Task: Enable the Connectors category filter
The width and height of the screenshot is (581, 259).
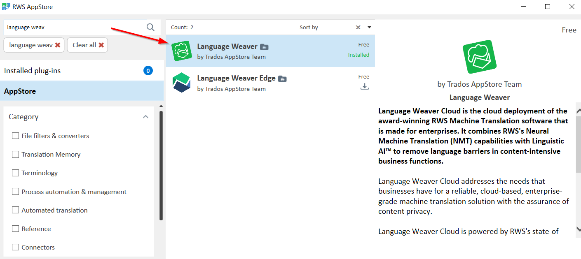Action: 16,247
